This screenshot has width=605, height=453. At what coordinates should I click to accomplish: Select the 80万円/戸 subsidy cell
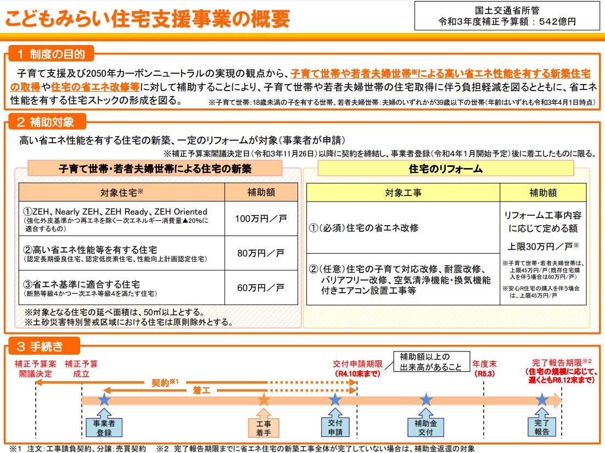[261, 253]
